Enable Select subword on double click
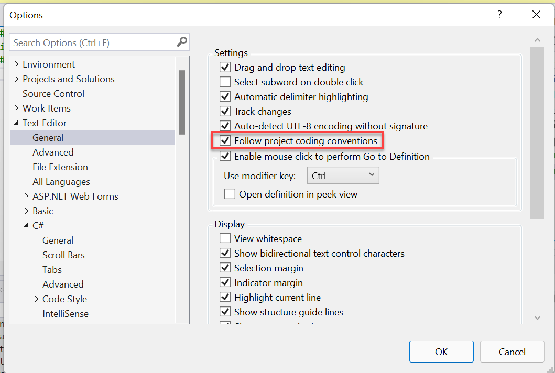 (225, 82)
